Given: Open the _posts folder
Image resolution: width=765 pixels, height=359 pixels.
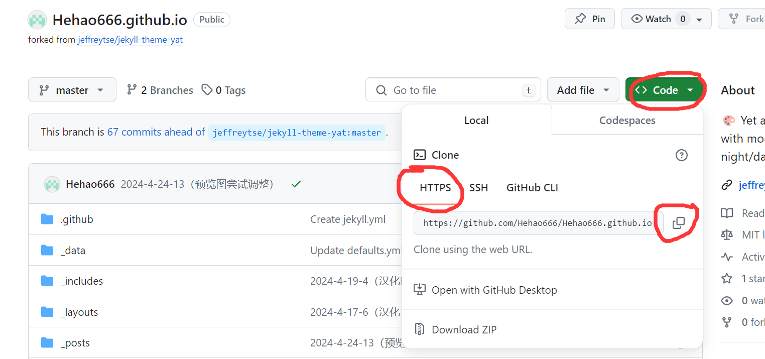Looking at the screenshot, I should point(75,343).
